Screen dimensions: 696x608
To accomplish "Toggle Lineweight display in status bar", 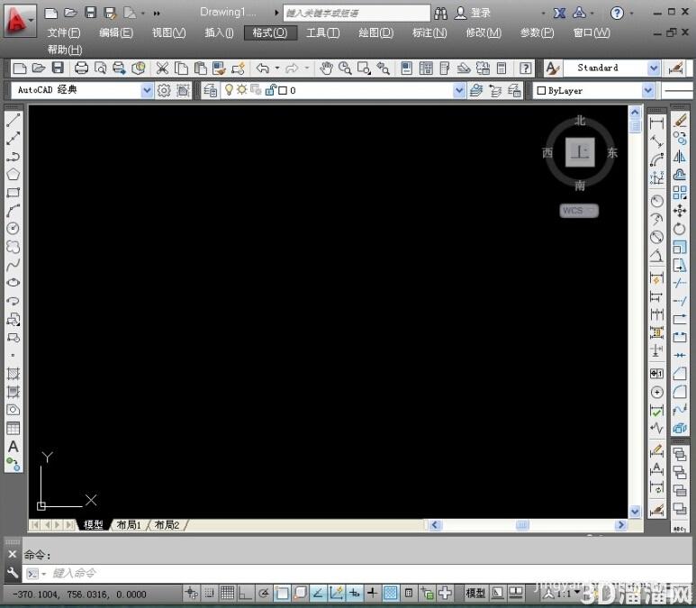I will tap(373, 593).
